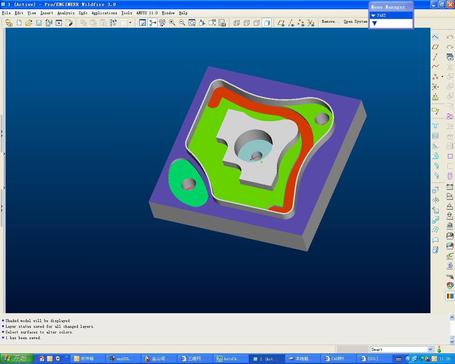
Task: Select the Variable Section Sweep tool
Action: (x=435, y=210)
